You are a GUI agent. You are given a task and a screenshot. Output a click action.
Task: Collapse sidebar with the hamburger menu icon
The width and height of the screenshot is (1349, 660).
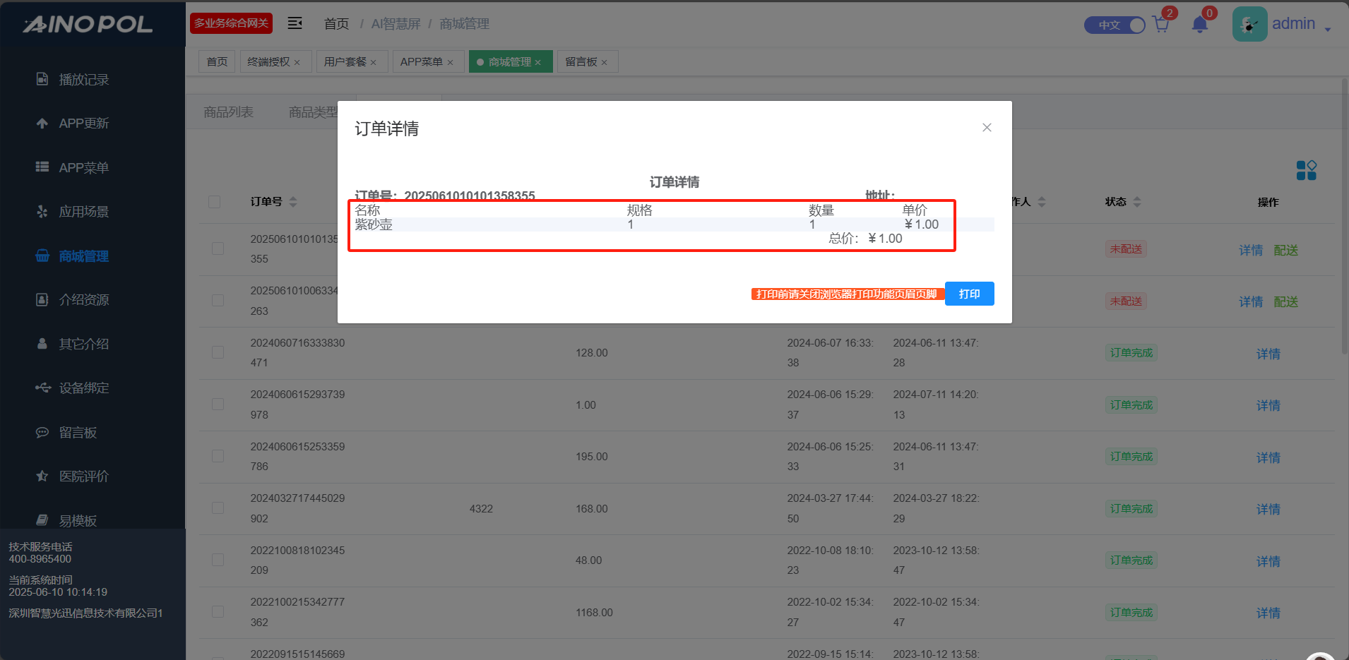tap(295, 23)
